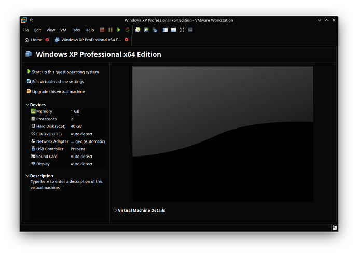Click the CD/DVD (IDE) device icon
358x255 pixels.
click(x=33, y=134)
